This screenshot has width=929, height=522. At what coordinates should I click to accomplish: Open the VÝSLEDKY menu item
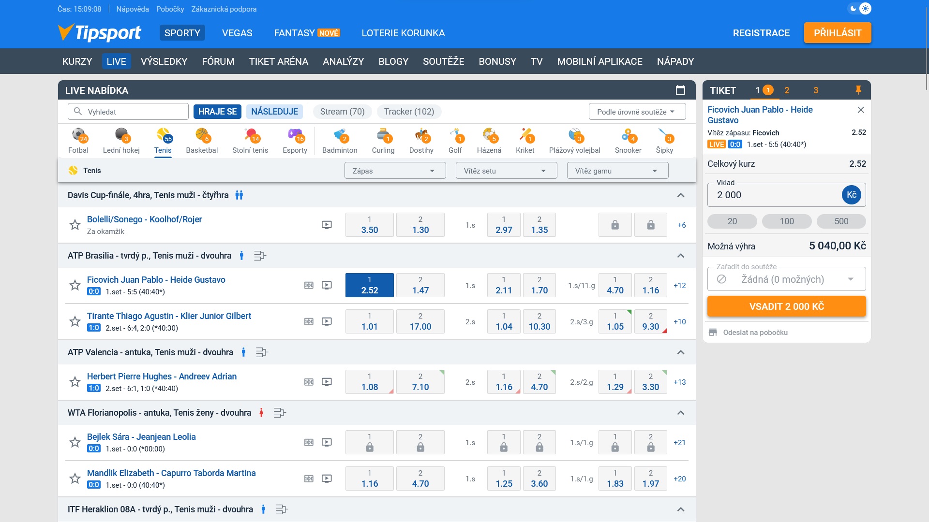(x=164, y=61)
